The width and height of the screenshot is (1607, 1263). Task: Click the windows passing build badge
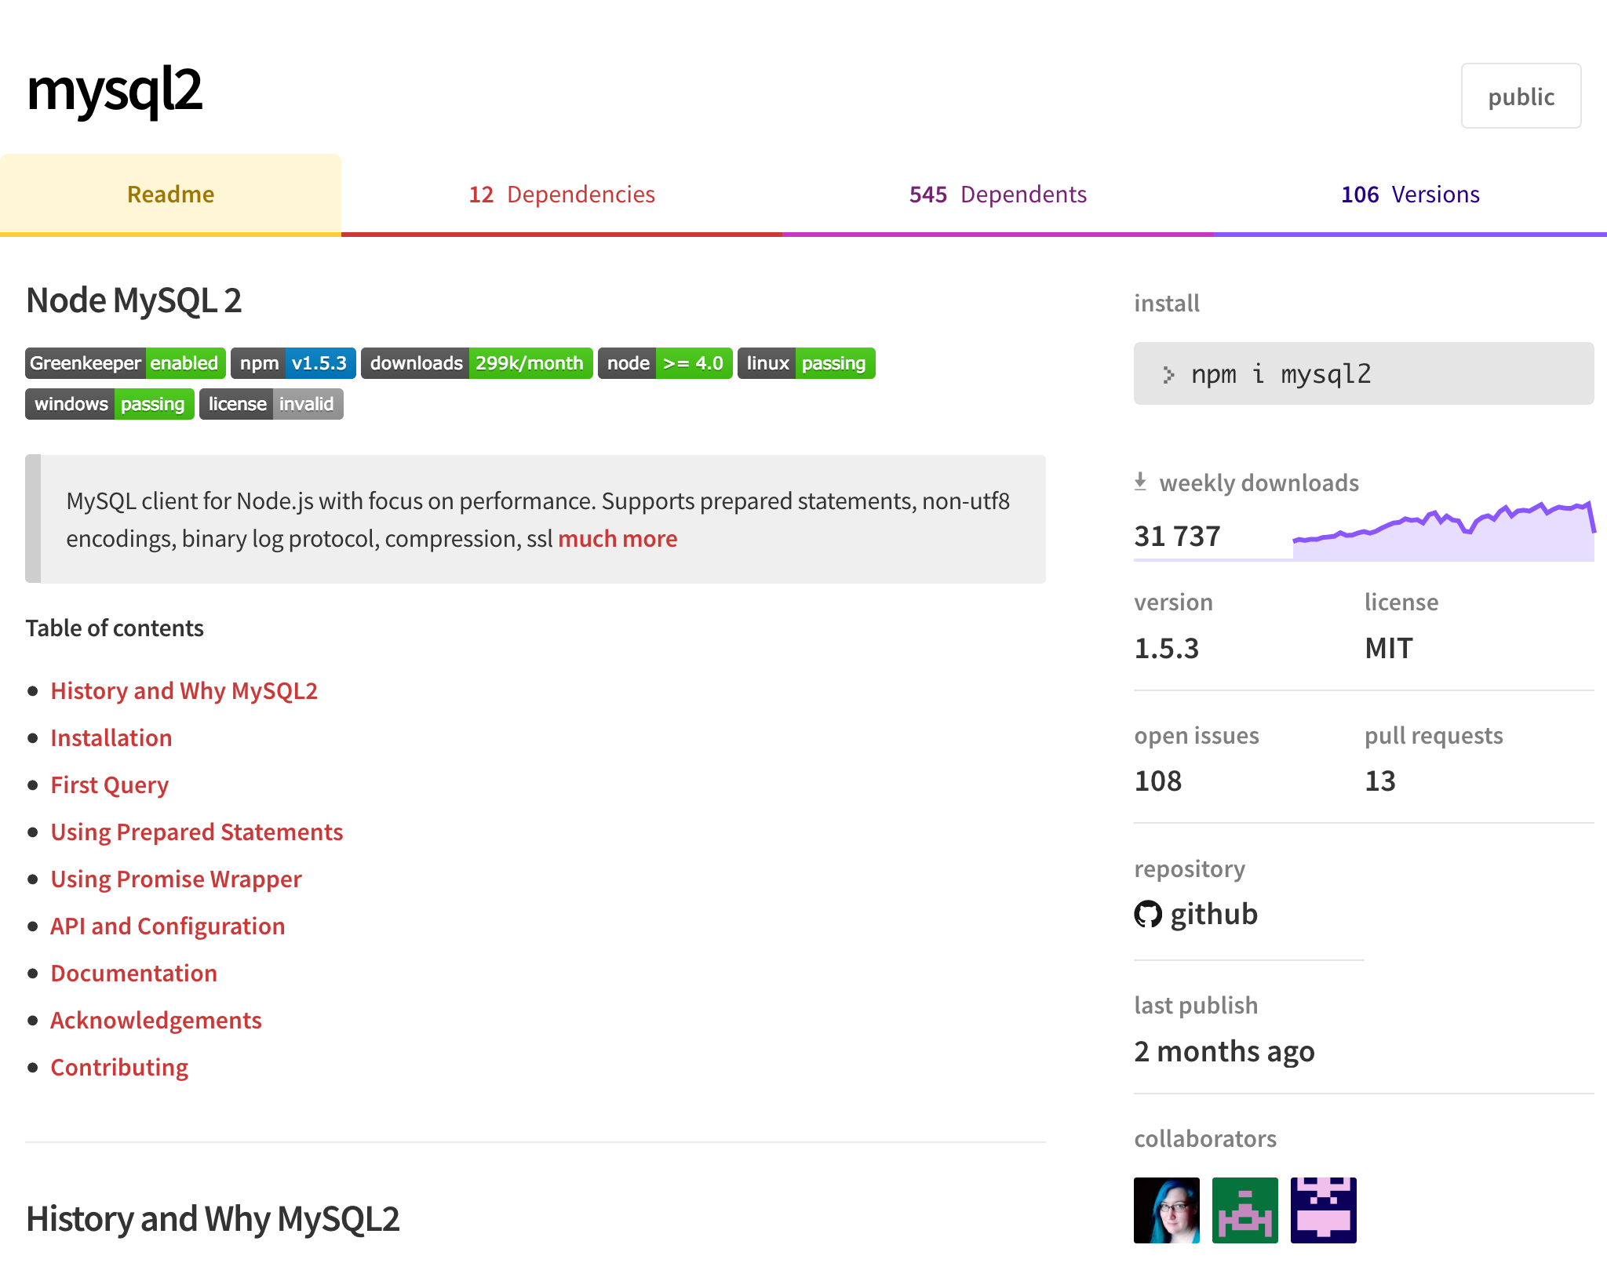point(110,404)
